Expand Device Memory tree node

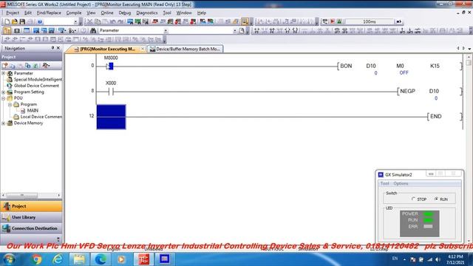(x=3, y=123)
